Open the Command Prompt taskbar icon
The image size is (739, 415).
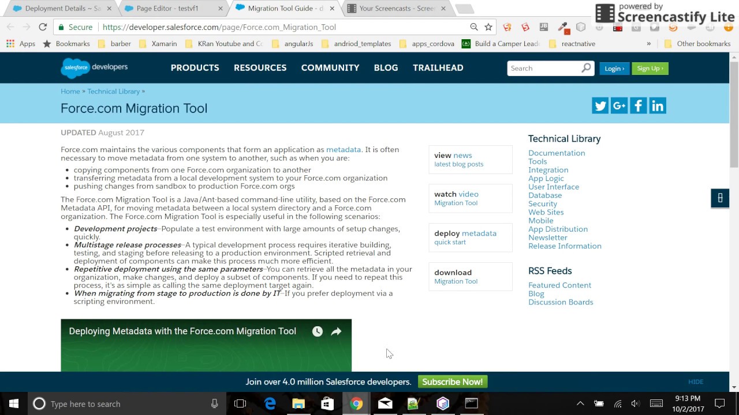click(x=472, y=404)
